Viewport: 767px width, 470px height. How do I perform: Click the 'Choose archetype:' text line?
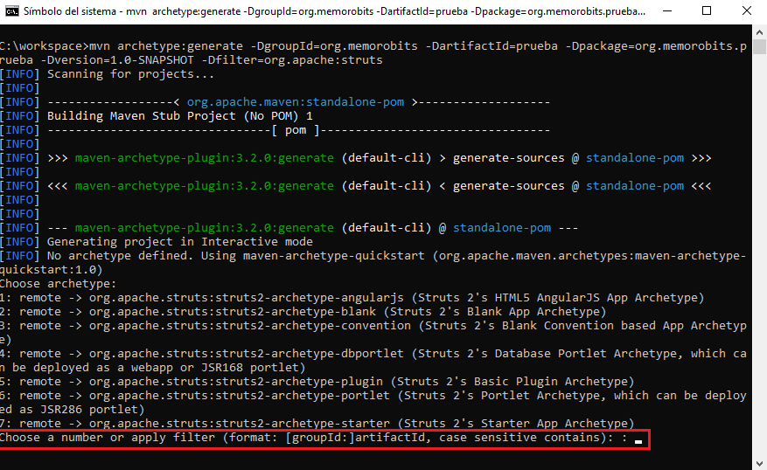click(59, 283)
